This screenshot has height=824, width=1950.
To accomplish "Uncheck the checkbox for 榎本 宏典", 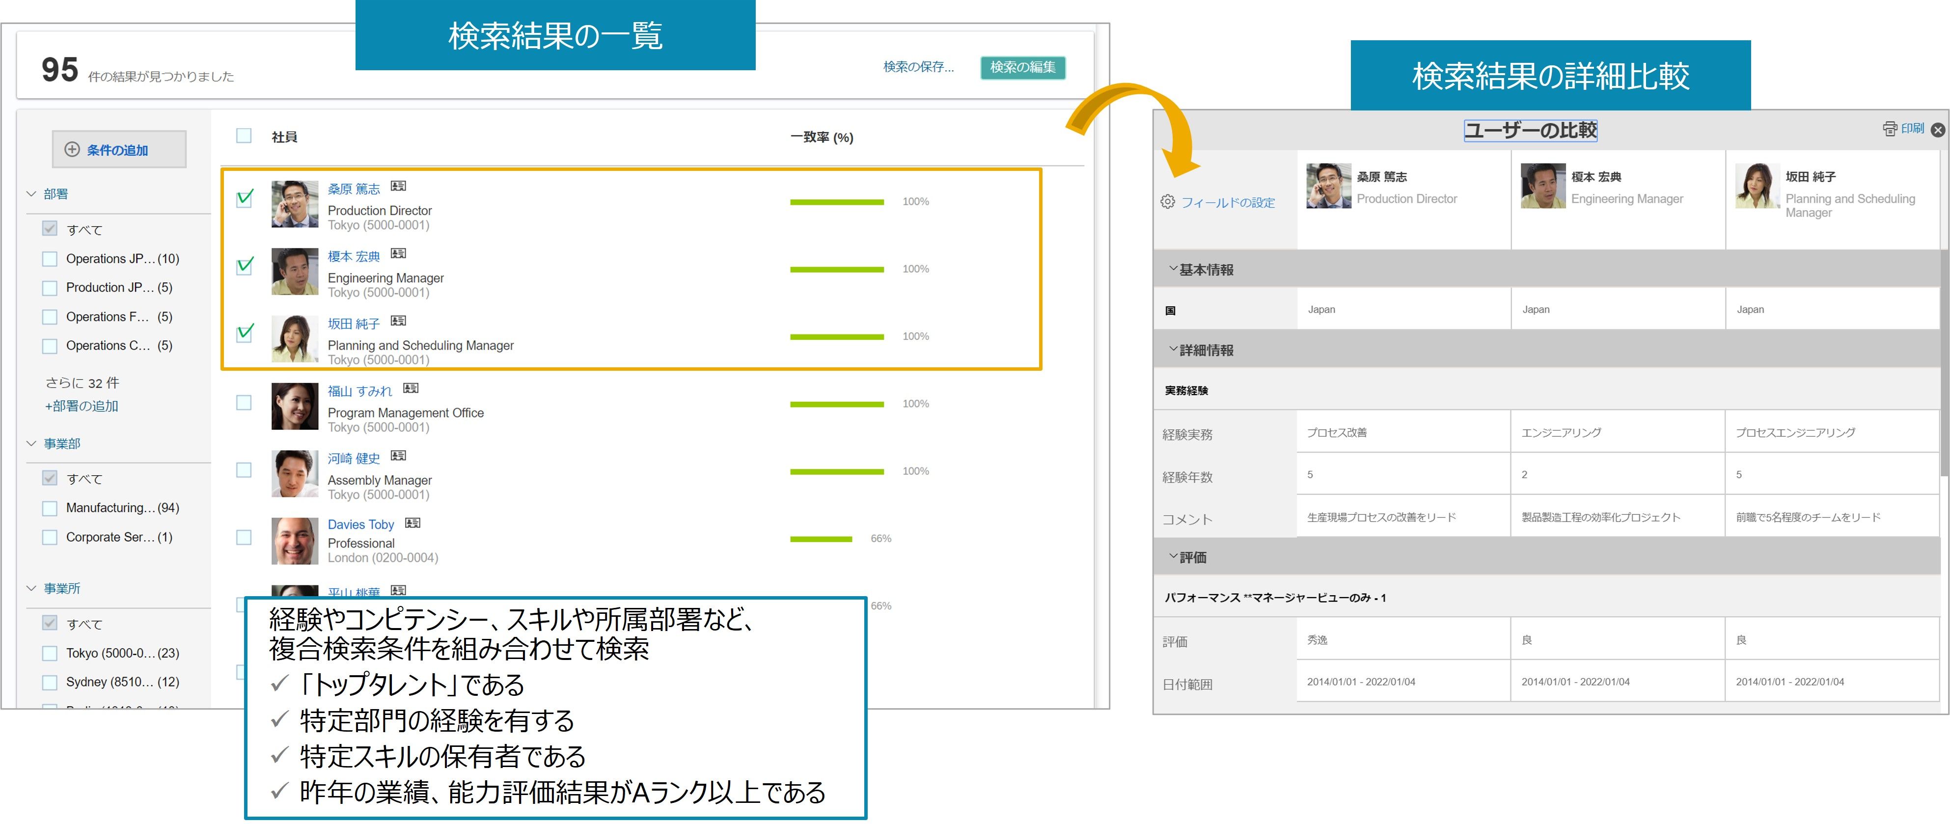I will point(245,267).
